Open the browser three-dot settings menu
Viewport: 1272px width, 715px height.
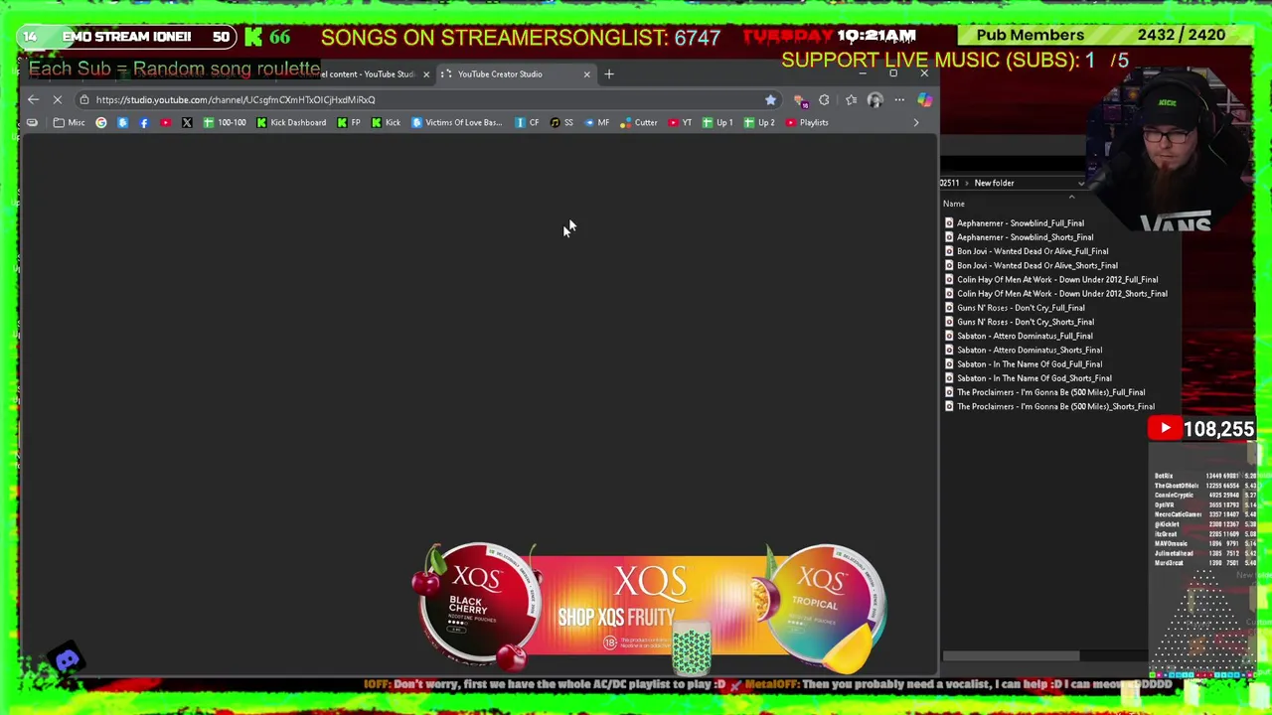coord(899,99)
